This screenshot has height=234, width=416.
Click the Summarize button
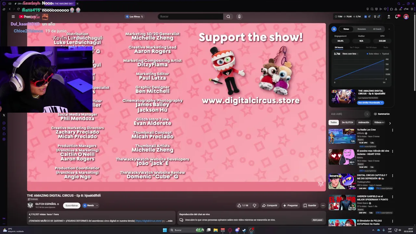[382, 114]
